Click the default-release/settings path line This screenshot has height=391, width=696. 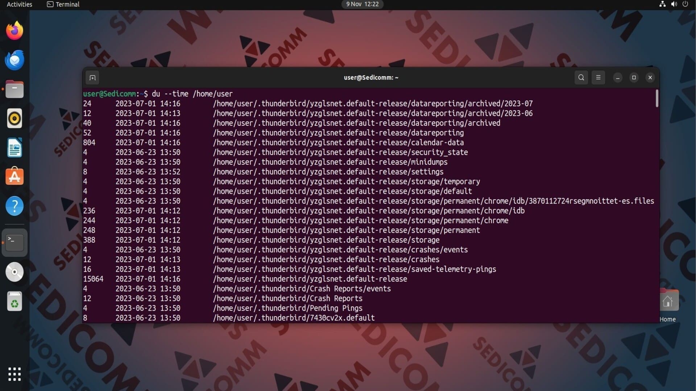[328, 172]
